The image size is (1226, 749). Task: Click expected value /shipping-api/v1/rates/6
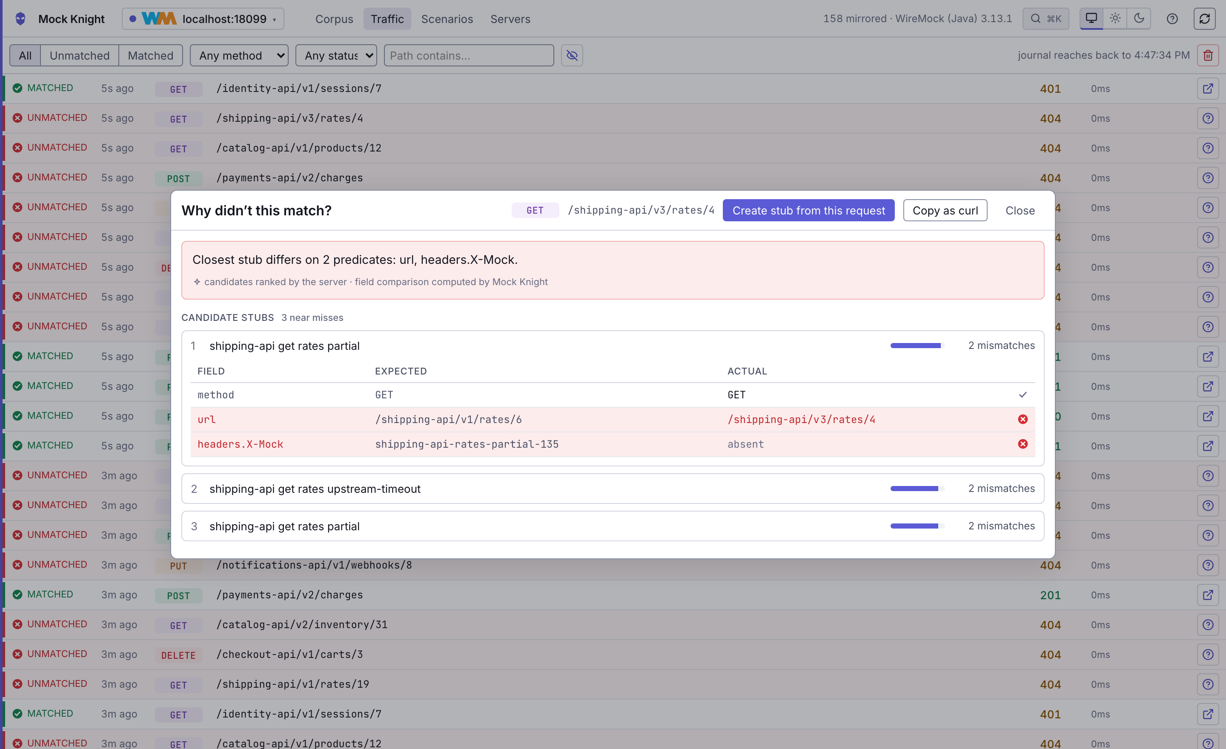[x=448, y=419]
